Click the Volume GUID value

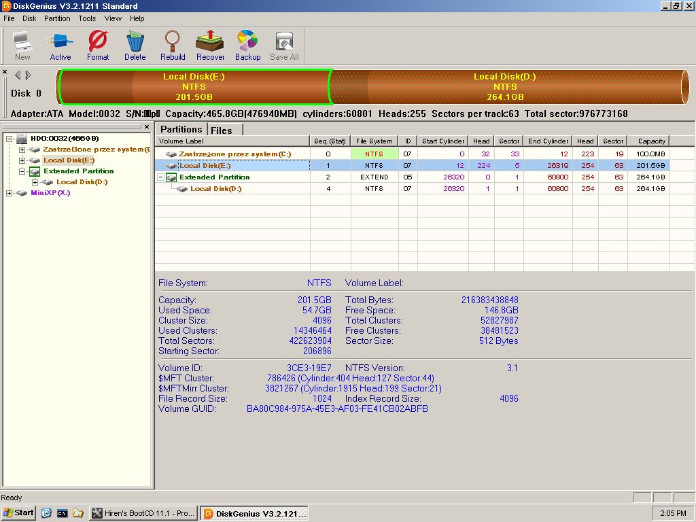(337, 408)
